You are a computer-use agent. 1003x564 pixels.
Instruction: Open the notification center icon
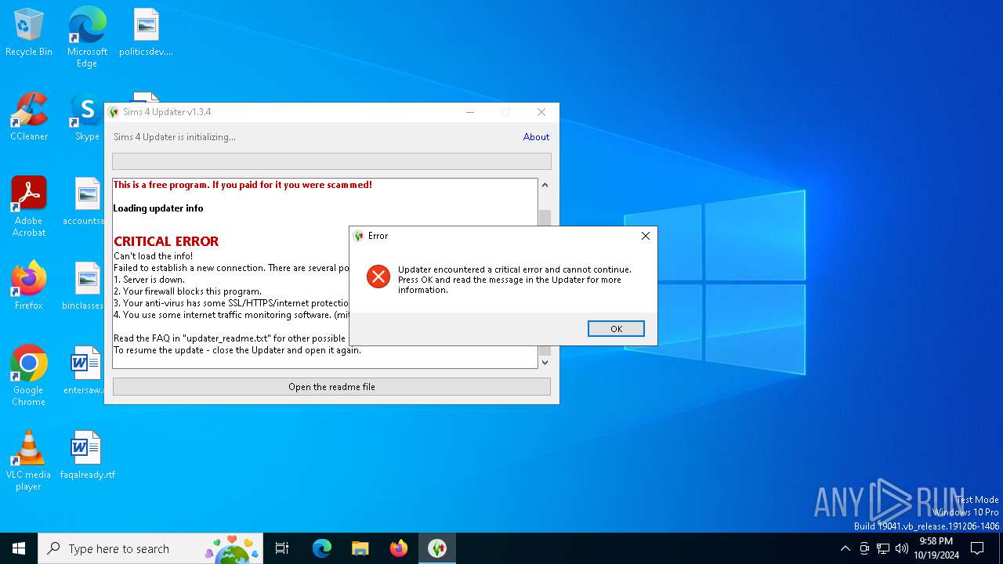point(977,548)
